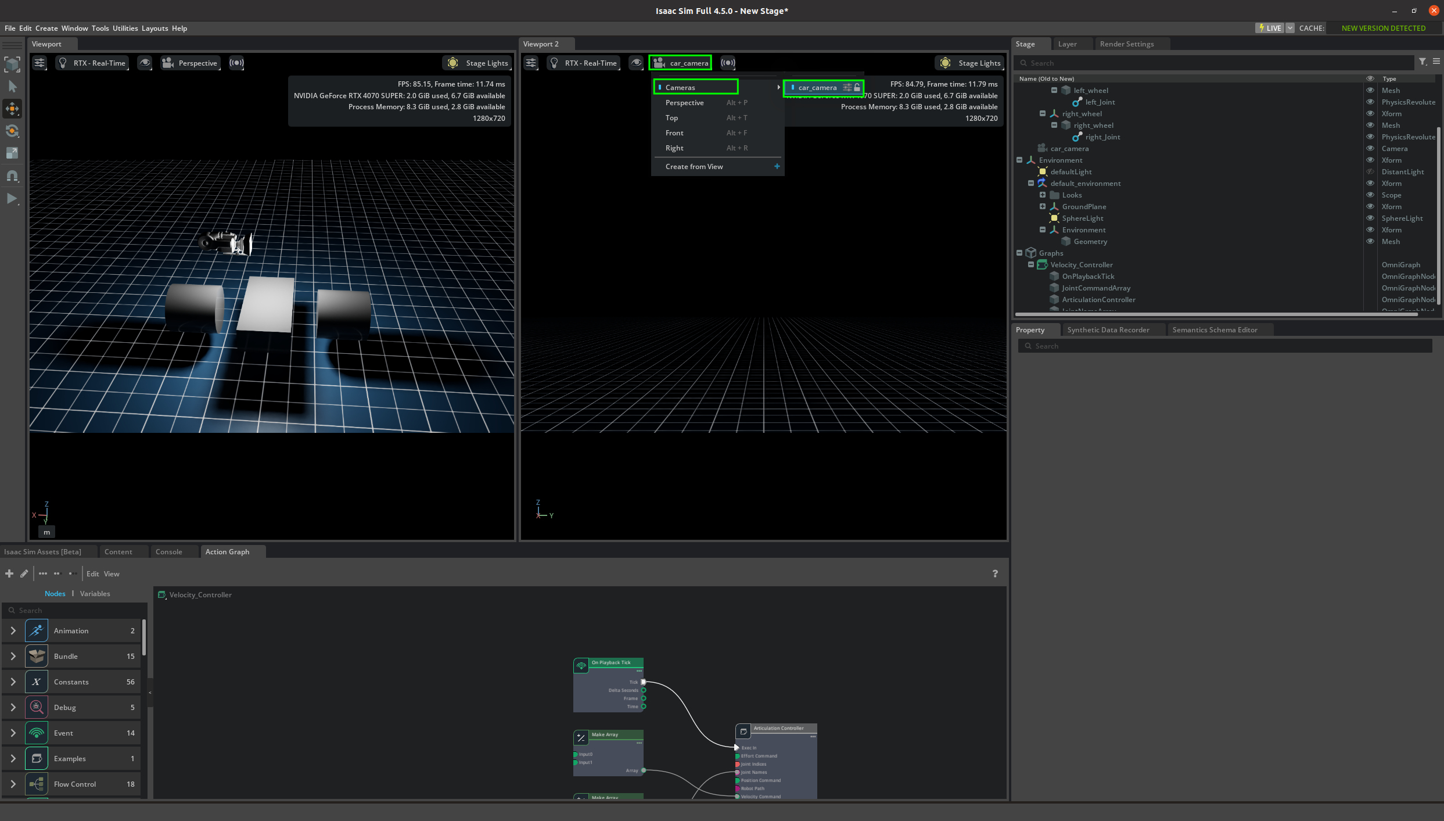1444x821 pixels.
Task: Expand the Constants node category
Action: coord(13,682)
